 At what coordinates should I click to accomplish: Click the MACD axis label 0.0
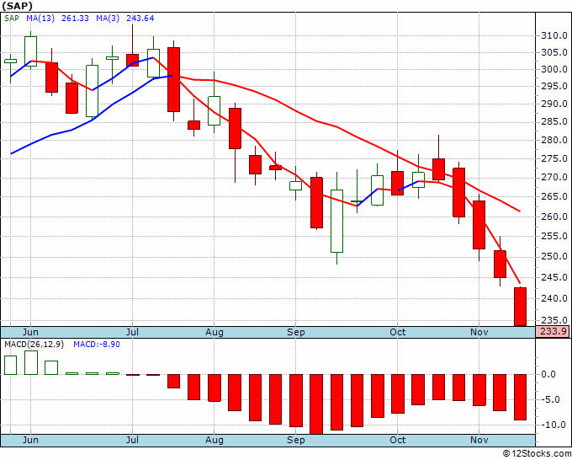tap(548, 374)
